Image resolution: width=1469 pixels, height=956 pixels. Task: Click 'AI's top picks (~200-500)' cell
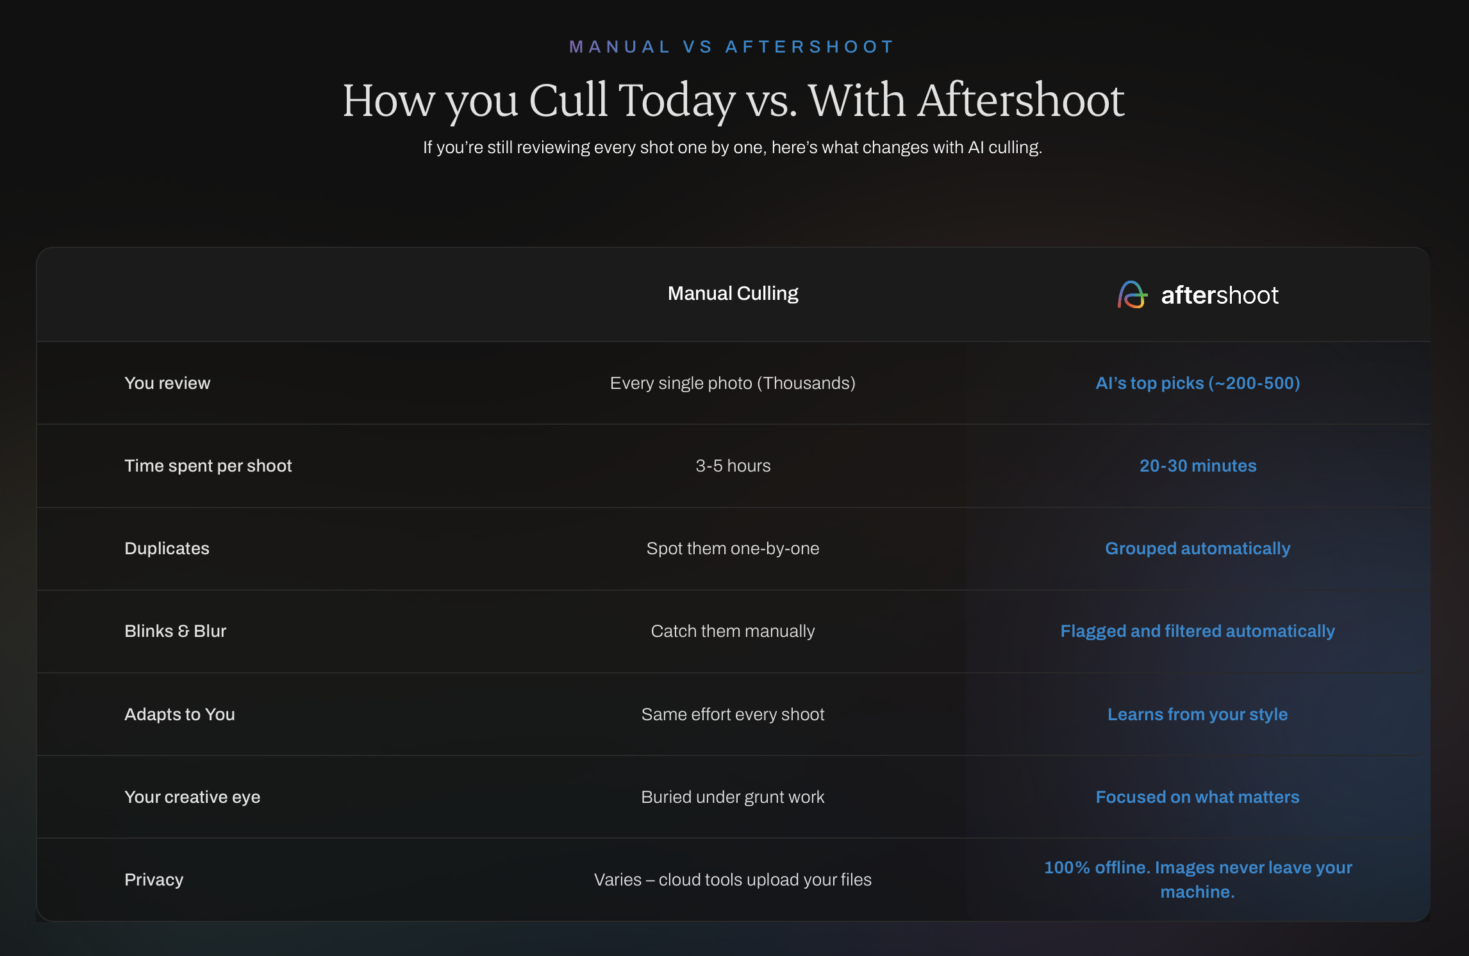[1197, 383]
